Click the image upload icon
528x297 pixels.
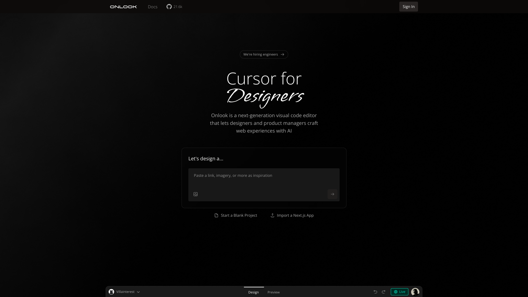(196, 194)
